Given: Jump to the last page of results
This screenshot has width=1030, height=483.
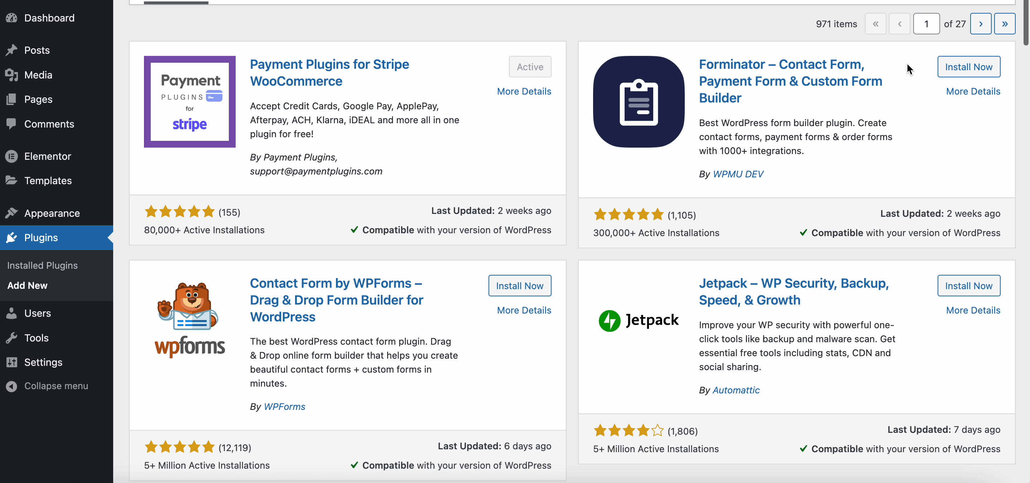Looking at the screenshot, I should [1005, 24].
